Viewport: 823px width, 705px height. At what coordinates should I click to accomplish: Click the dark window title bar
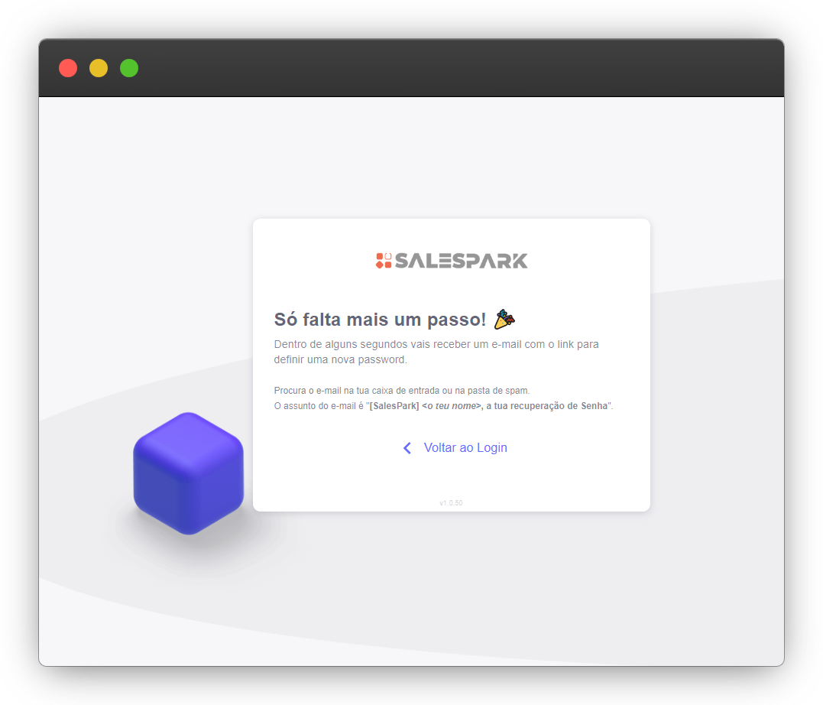coord(458,68)
